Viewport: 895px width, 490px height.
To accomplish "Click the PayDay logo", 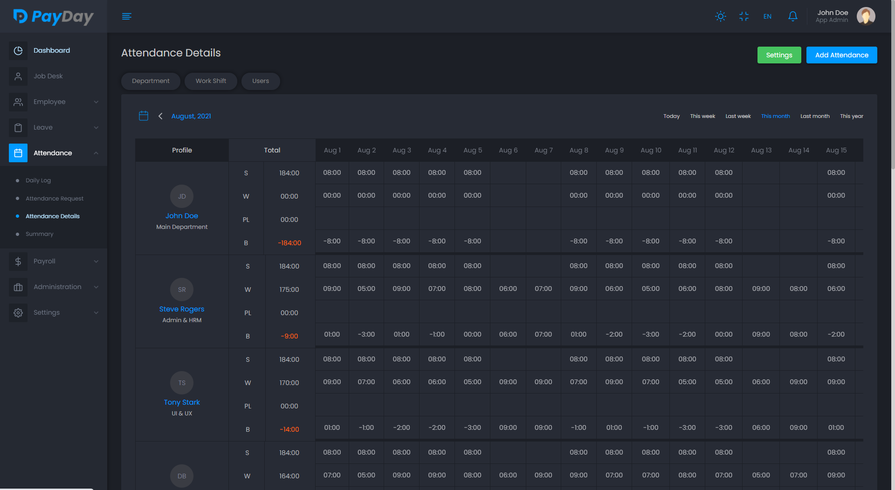I will click(x=53, y=16).
